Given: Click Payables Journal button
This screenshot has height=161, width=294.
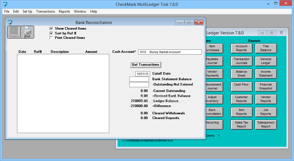Looking at the screenshot, I should (x=214, y=61).
